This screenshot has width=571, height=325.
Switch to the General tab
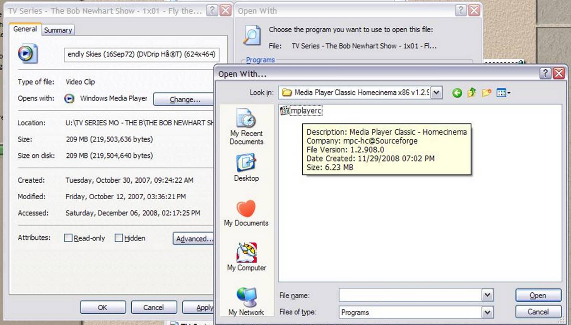click(x=25, y=29)
